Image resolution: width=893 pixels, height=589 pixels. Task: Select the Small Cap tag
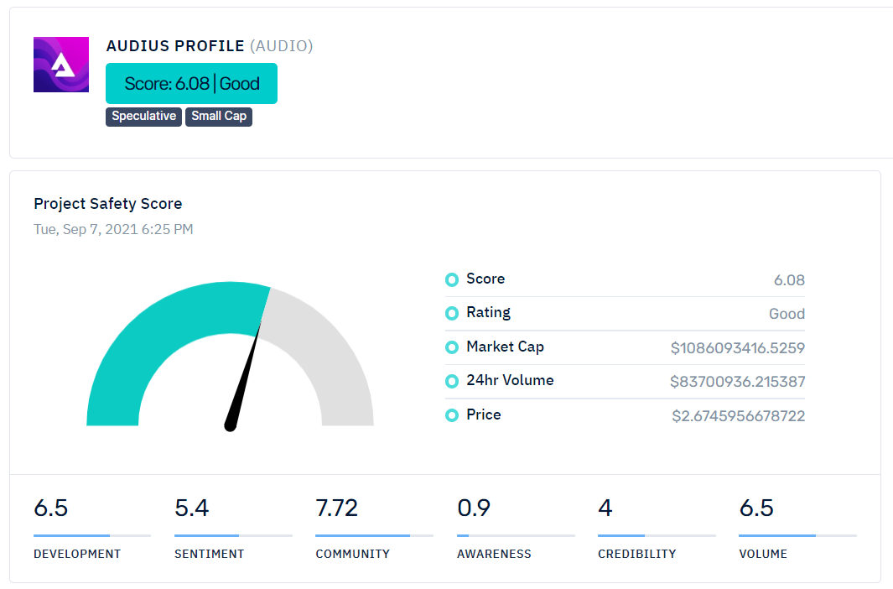pyautogui.click(x=219, y=116)
